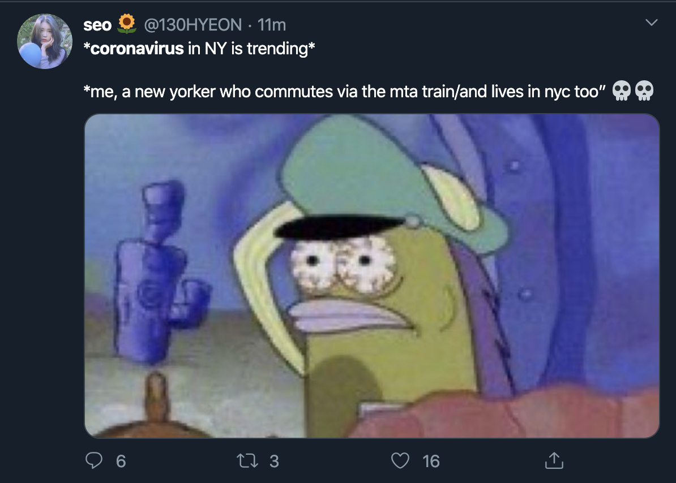Click the reply count 6
The image size is (676, 483).
point(121,462)
